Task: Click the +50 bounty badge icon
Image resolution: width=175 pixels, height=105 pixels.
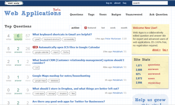Action: tap(35, 47)
